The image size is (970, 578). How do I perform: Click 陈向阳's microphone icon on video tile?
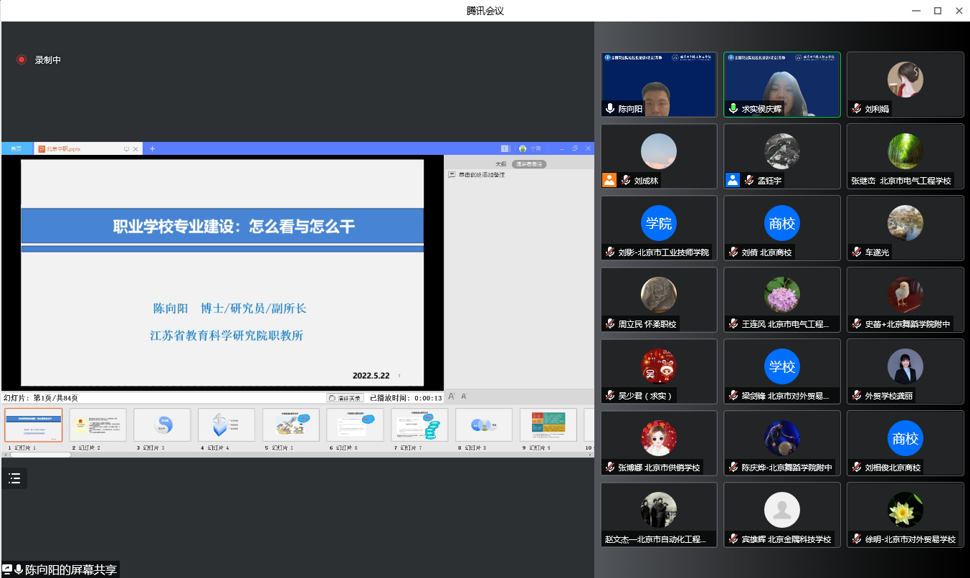610,109
